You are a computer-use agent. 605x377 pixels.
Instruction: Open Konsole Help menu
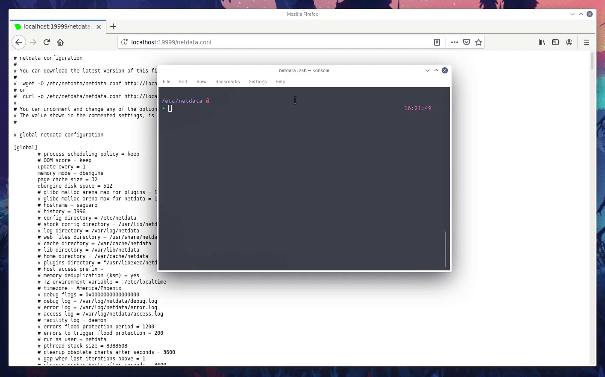280,81
